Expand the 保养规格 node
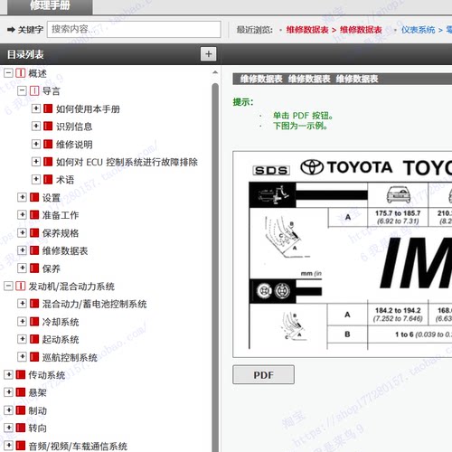This screenshot has height=452, width=452. pyautogui.click(x=22, y=232)
